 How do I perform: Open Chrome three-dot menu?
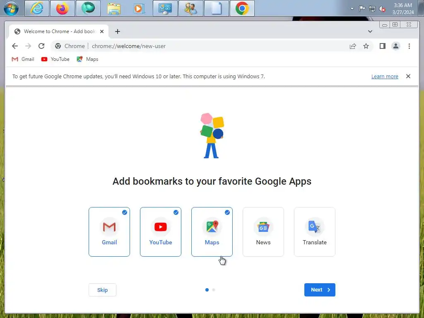(x=409, y=46)
